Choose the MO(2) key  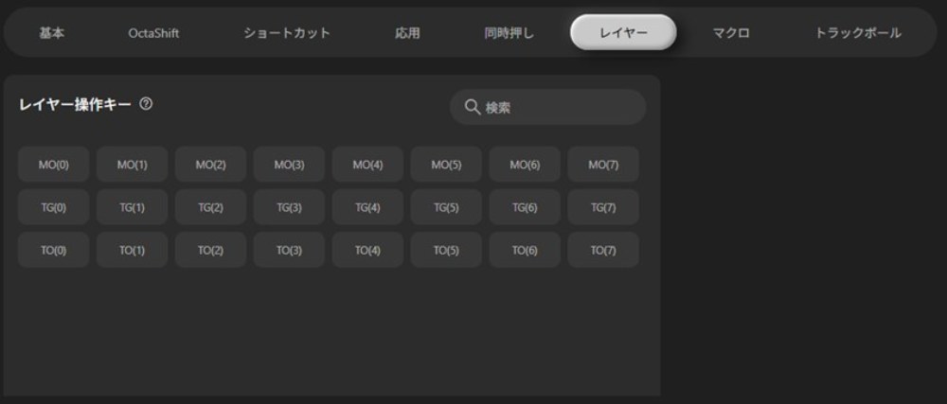(211, 164)
